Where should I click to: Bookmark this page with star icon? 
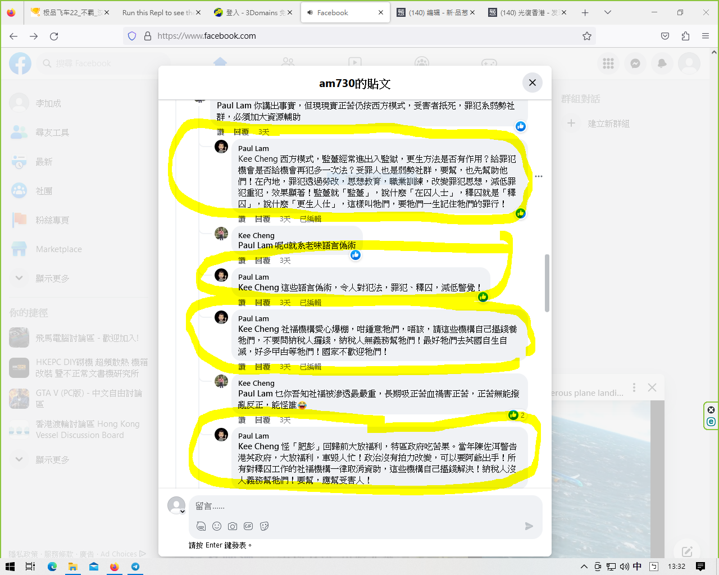(x=587, y=36)
